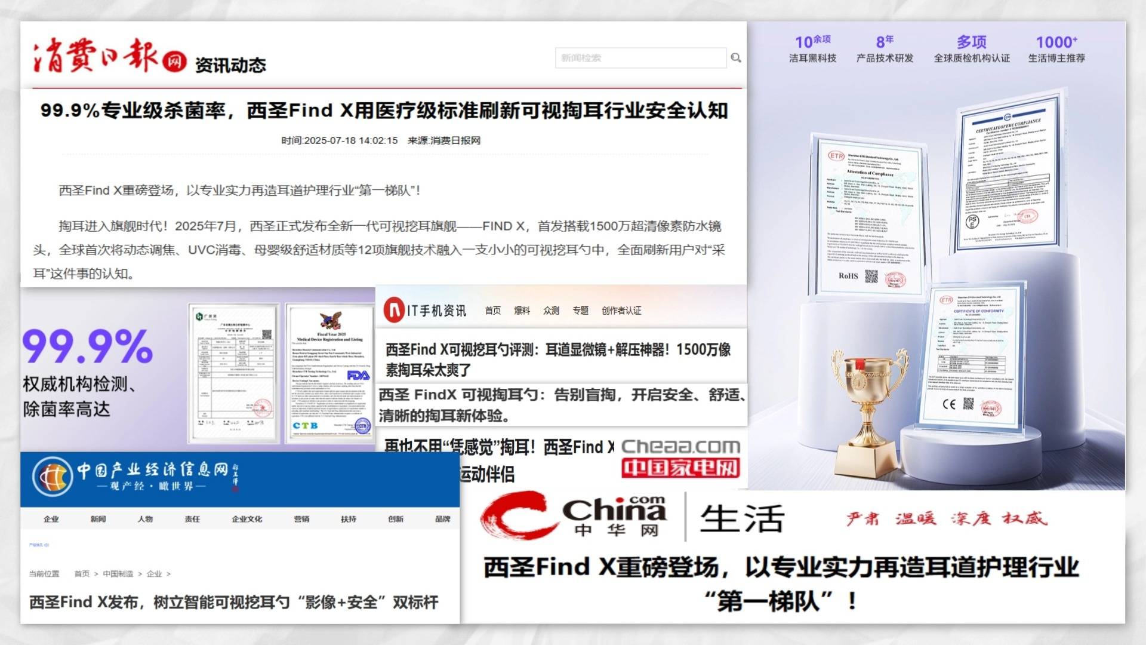1146x645 pixels.
Task: Select the 创作者认证 menu item
Action: pyautogui.click(x=621, y=311)
